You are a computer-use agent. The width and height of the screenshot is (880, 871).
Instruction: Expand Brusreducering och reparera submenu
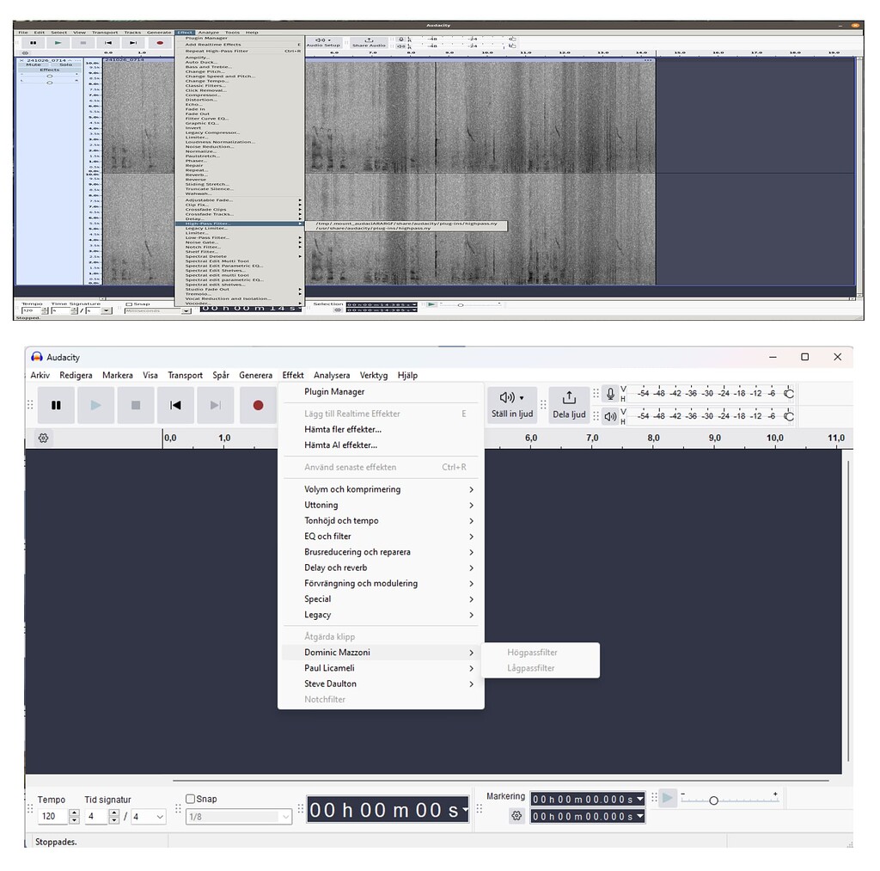(381, 552)
